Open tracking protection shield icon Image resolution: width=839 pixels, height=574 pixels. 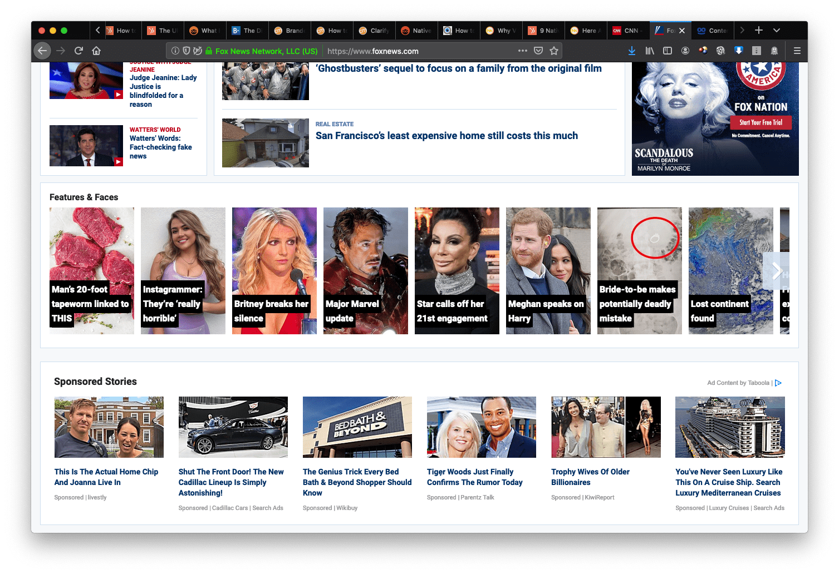(x=187, y=51)
